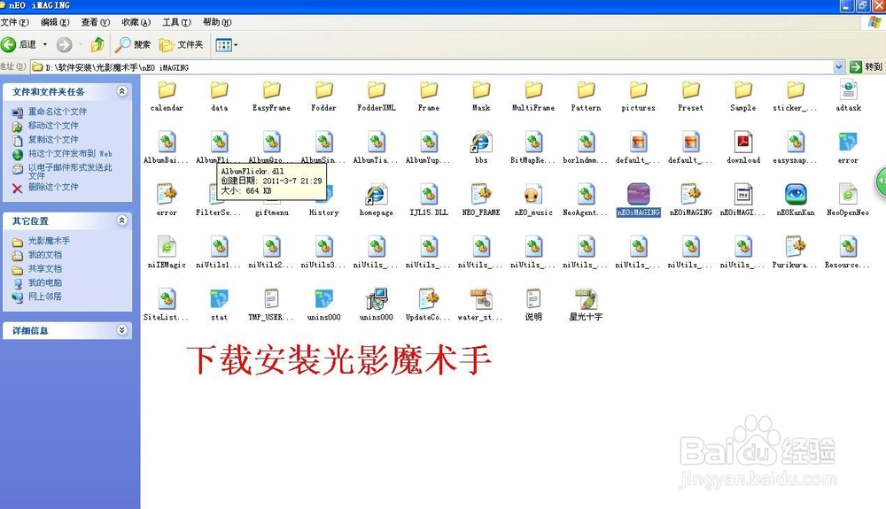This screenshot has width=886, height=509.
Task: Expand the address bar dropdown arrow
Action: pyautogui.click(x=838, y=67)
